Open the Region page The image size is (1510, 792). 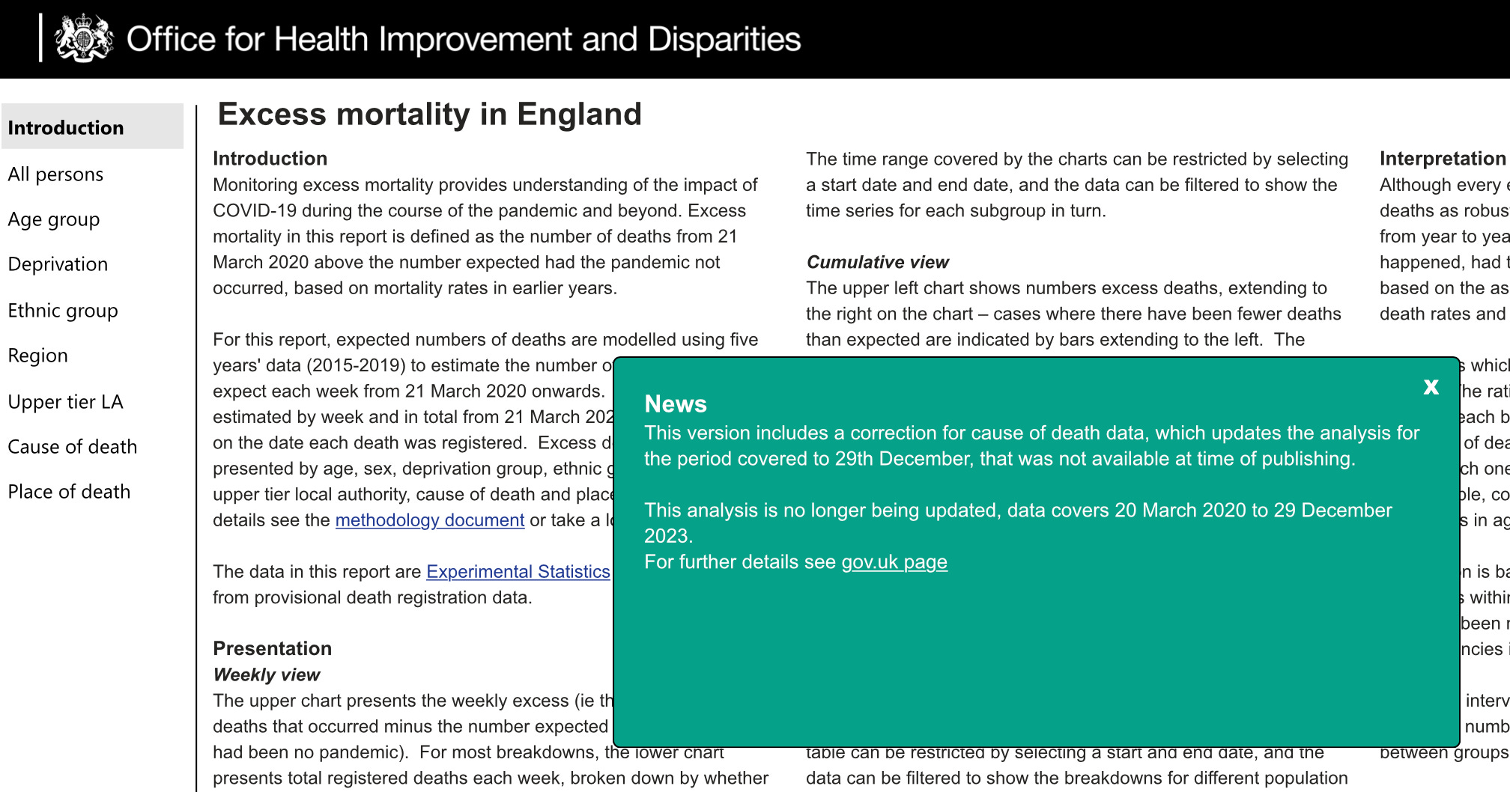(37, 356)
